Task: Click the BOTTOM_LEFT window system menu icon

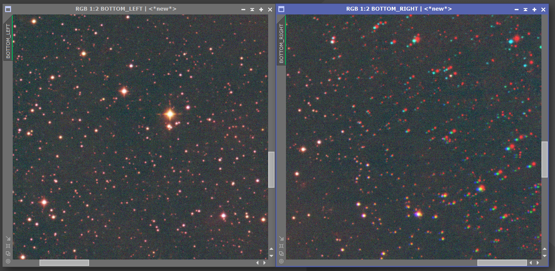Action: (8, 9)
